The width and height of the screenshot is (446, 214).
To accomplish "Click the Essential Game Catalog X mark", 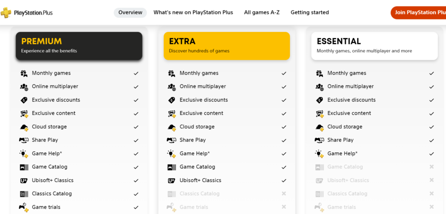I will 432,167.
